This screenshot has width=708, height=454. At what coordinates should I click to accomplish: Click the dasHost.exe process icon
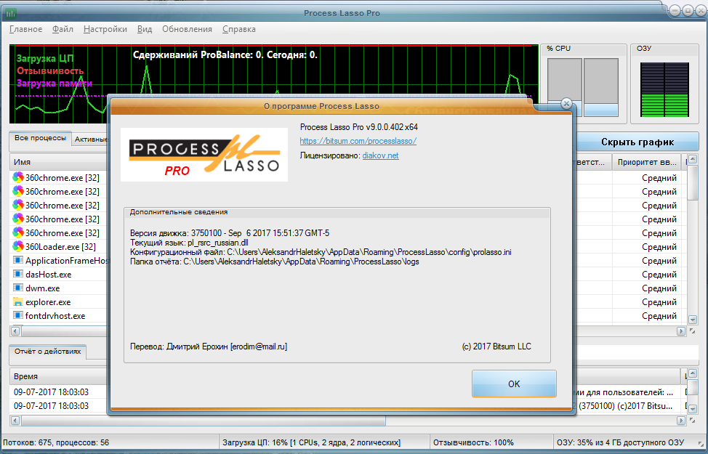point(18,274)
